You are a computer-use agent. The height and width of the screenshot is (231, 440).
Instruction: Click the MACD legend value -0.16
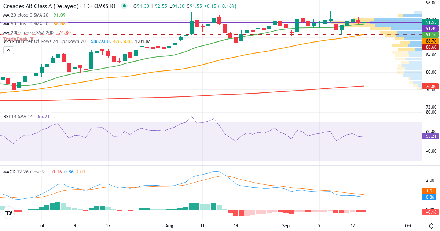point(56,172)
